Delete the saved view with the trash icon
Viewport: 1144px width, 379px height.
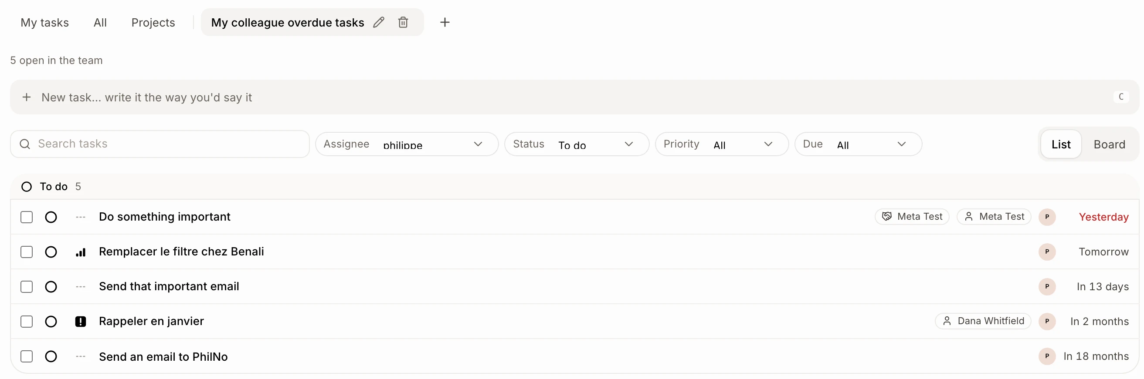coord(403,22)
